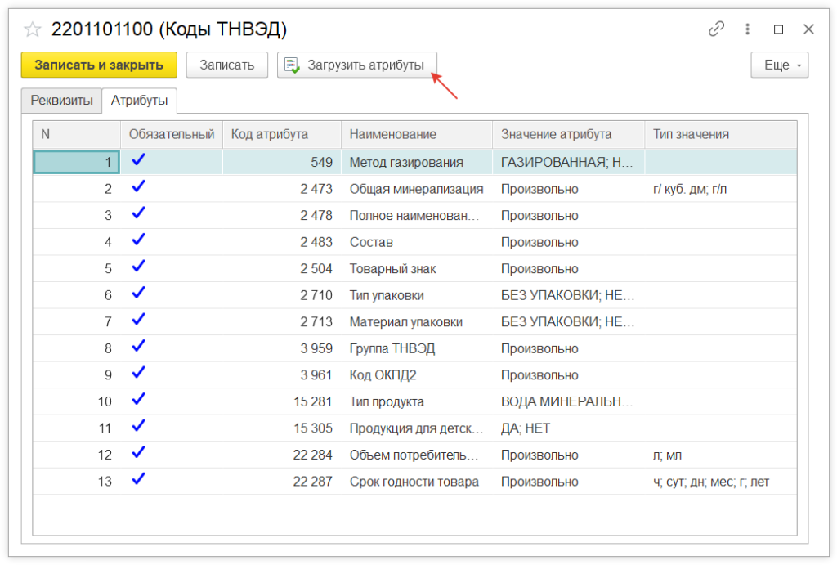The height and width of the screenshot is (565, 837).
Task: Click 'Полное наименован…' name cell
Action: pyautogui.click(x=416, y=216)
